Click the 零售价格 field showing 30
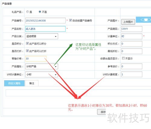This screenshot has height=129, width=151. point(36,58)
